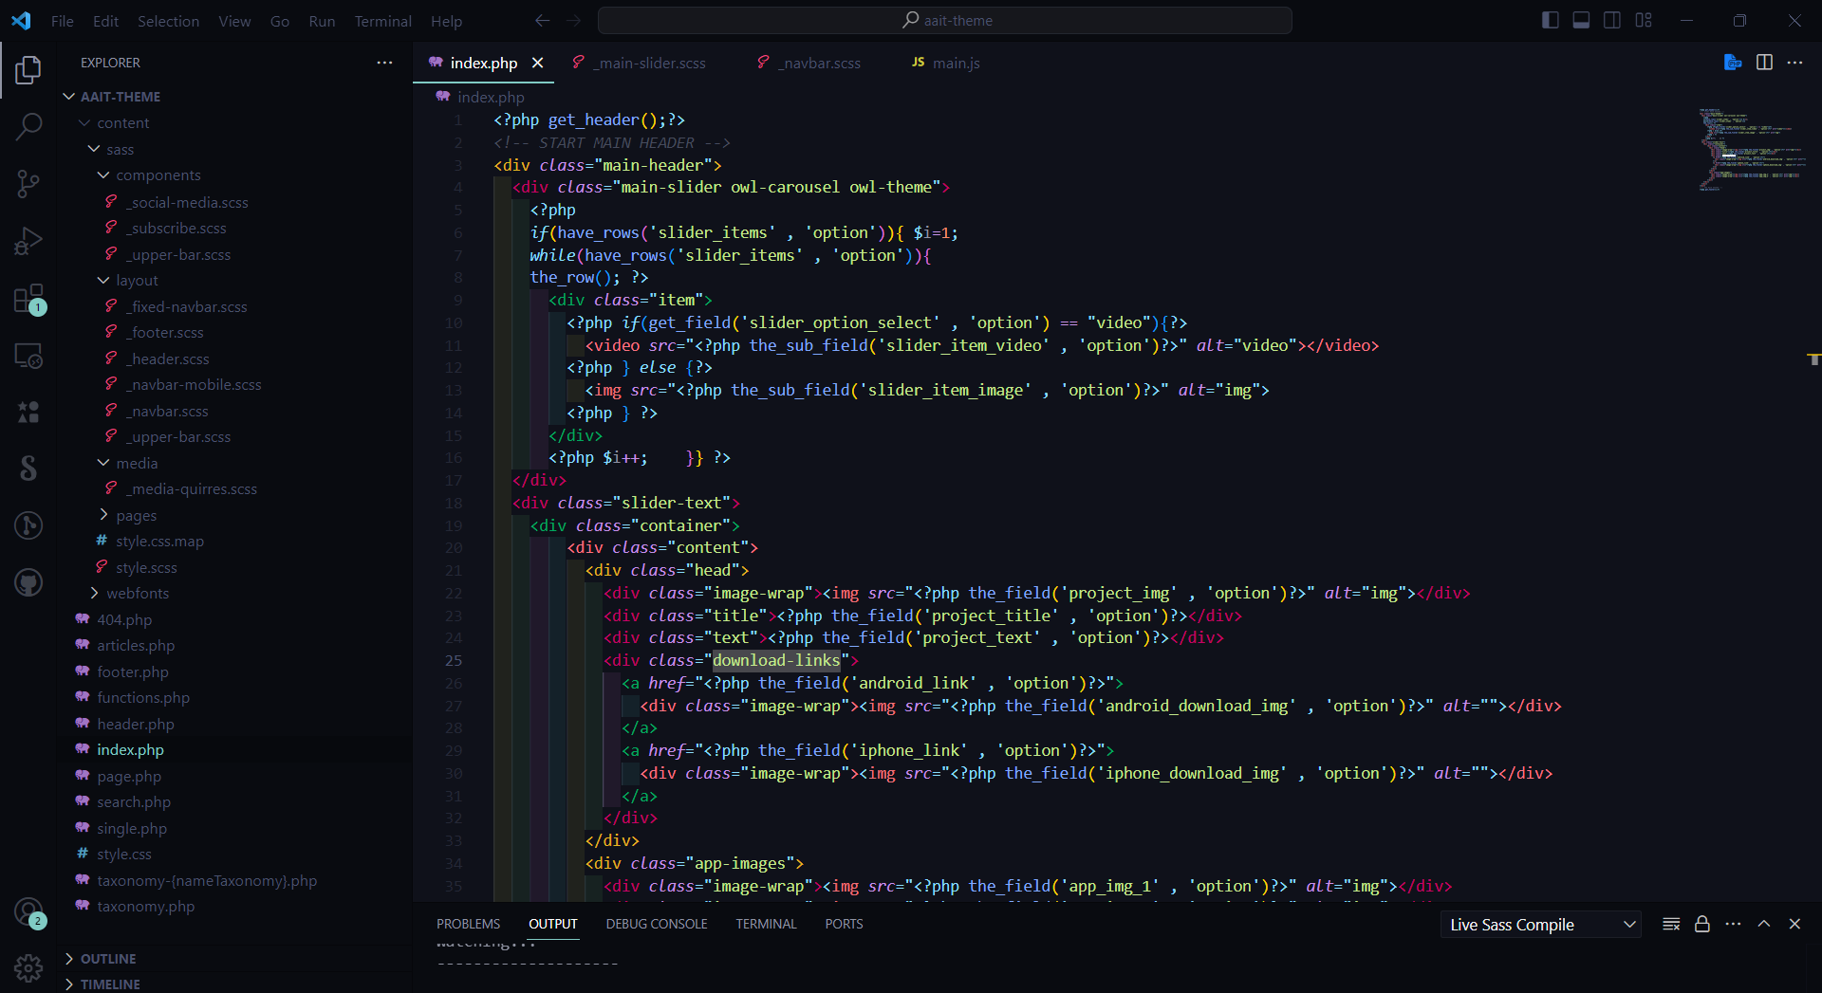Switch to the PROBLEMS panel tab
This screenshot has height=993, width=1822.
pyautogui.click(x=468, y=924)
